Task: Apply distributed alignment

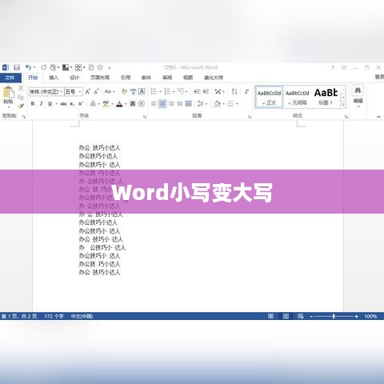Action: (189, 104)
